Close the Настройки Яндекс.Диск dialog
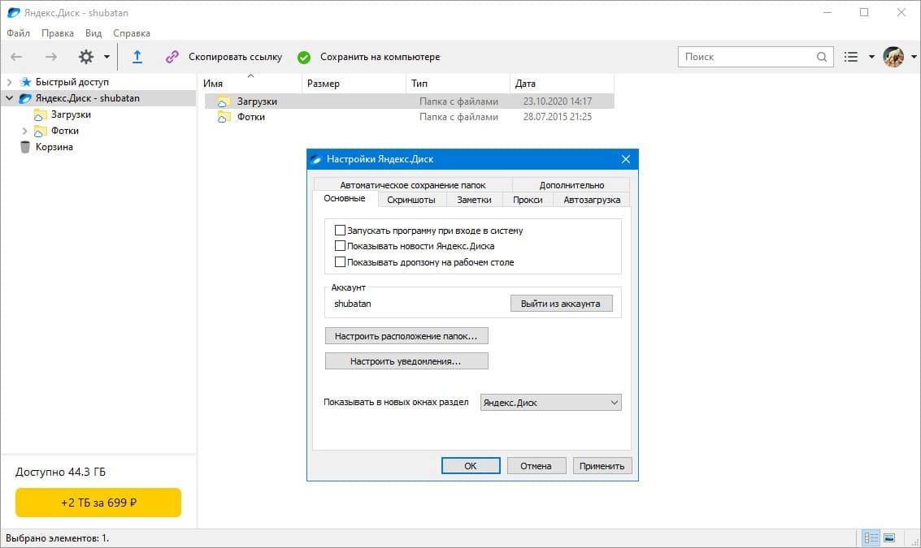 (x=626, y=159)
